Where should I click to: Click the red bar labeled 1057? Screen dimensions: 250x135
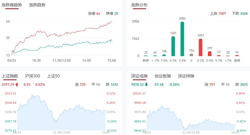coord(200,47)
